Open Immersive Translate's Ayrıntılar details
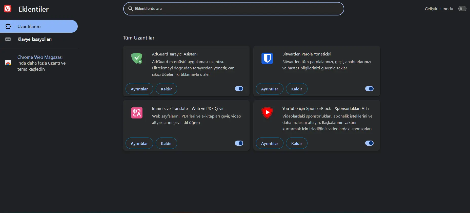Image resolution: width=470 pixels, height=213 pixels. tap(139, 143)
